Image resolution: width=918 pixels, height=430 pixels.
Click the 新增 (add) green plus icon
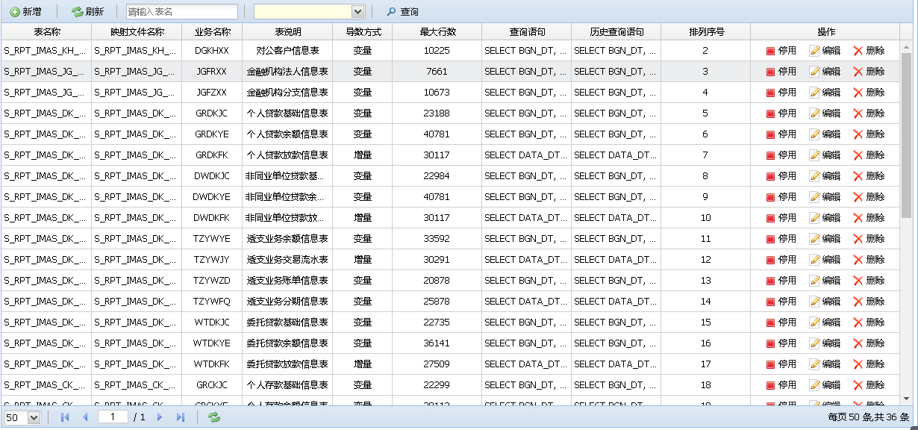coord(15,12)
